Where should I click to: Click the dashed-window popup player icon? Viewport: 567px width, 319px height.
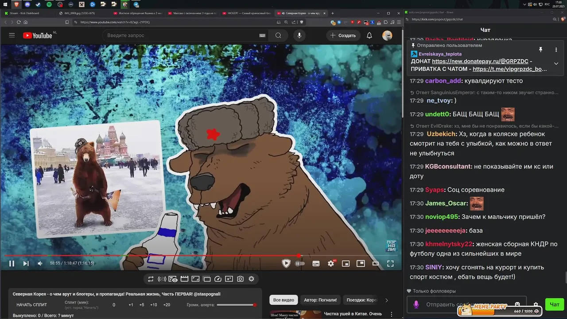(206, 279)
